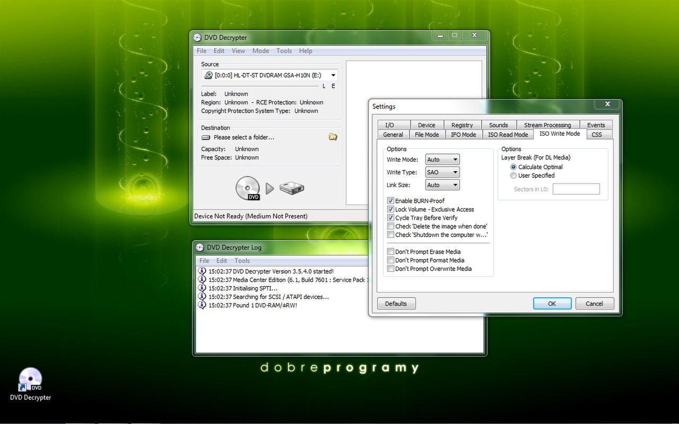Click the drive icon in Source dropdown
The image size is (679, 424).
(208, 75)
